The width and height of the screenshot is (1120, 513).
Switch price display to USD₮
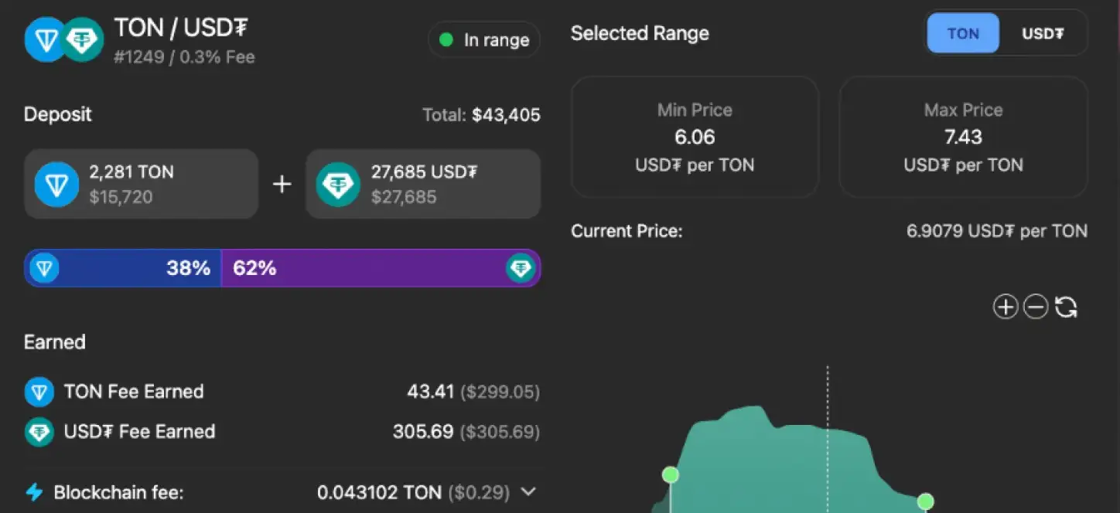[1043, 34]
